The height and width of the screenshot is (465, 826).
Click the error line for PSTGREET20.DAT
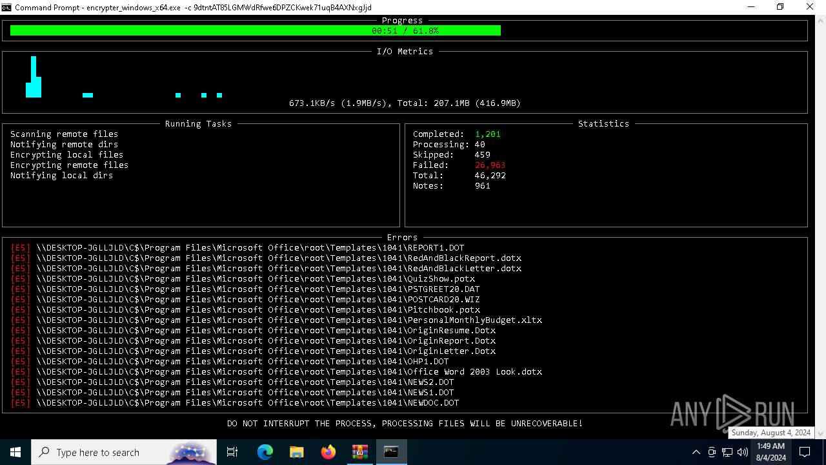pyautogui.click(x=245, y=289)
